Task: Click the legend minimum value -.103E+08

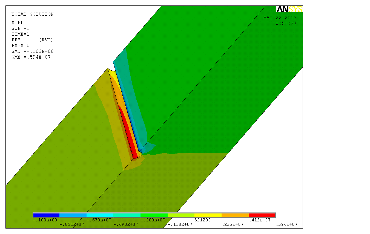Action: click(45, 220)
